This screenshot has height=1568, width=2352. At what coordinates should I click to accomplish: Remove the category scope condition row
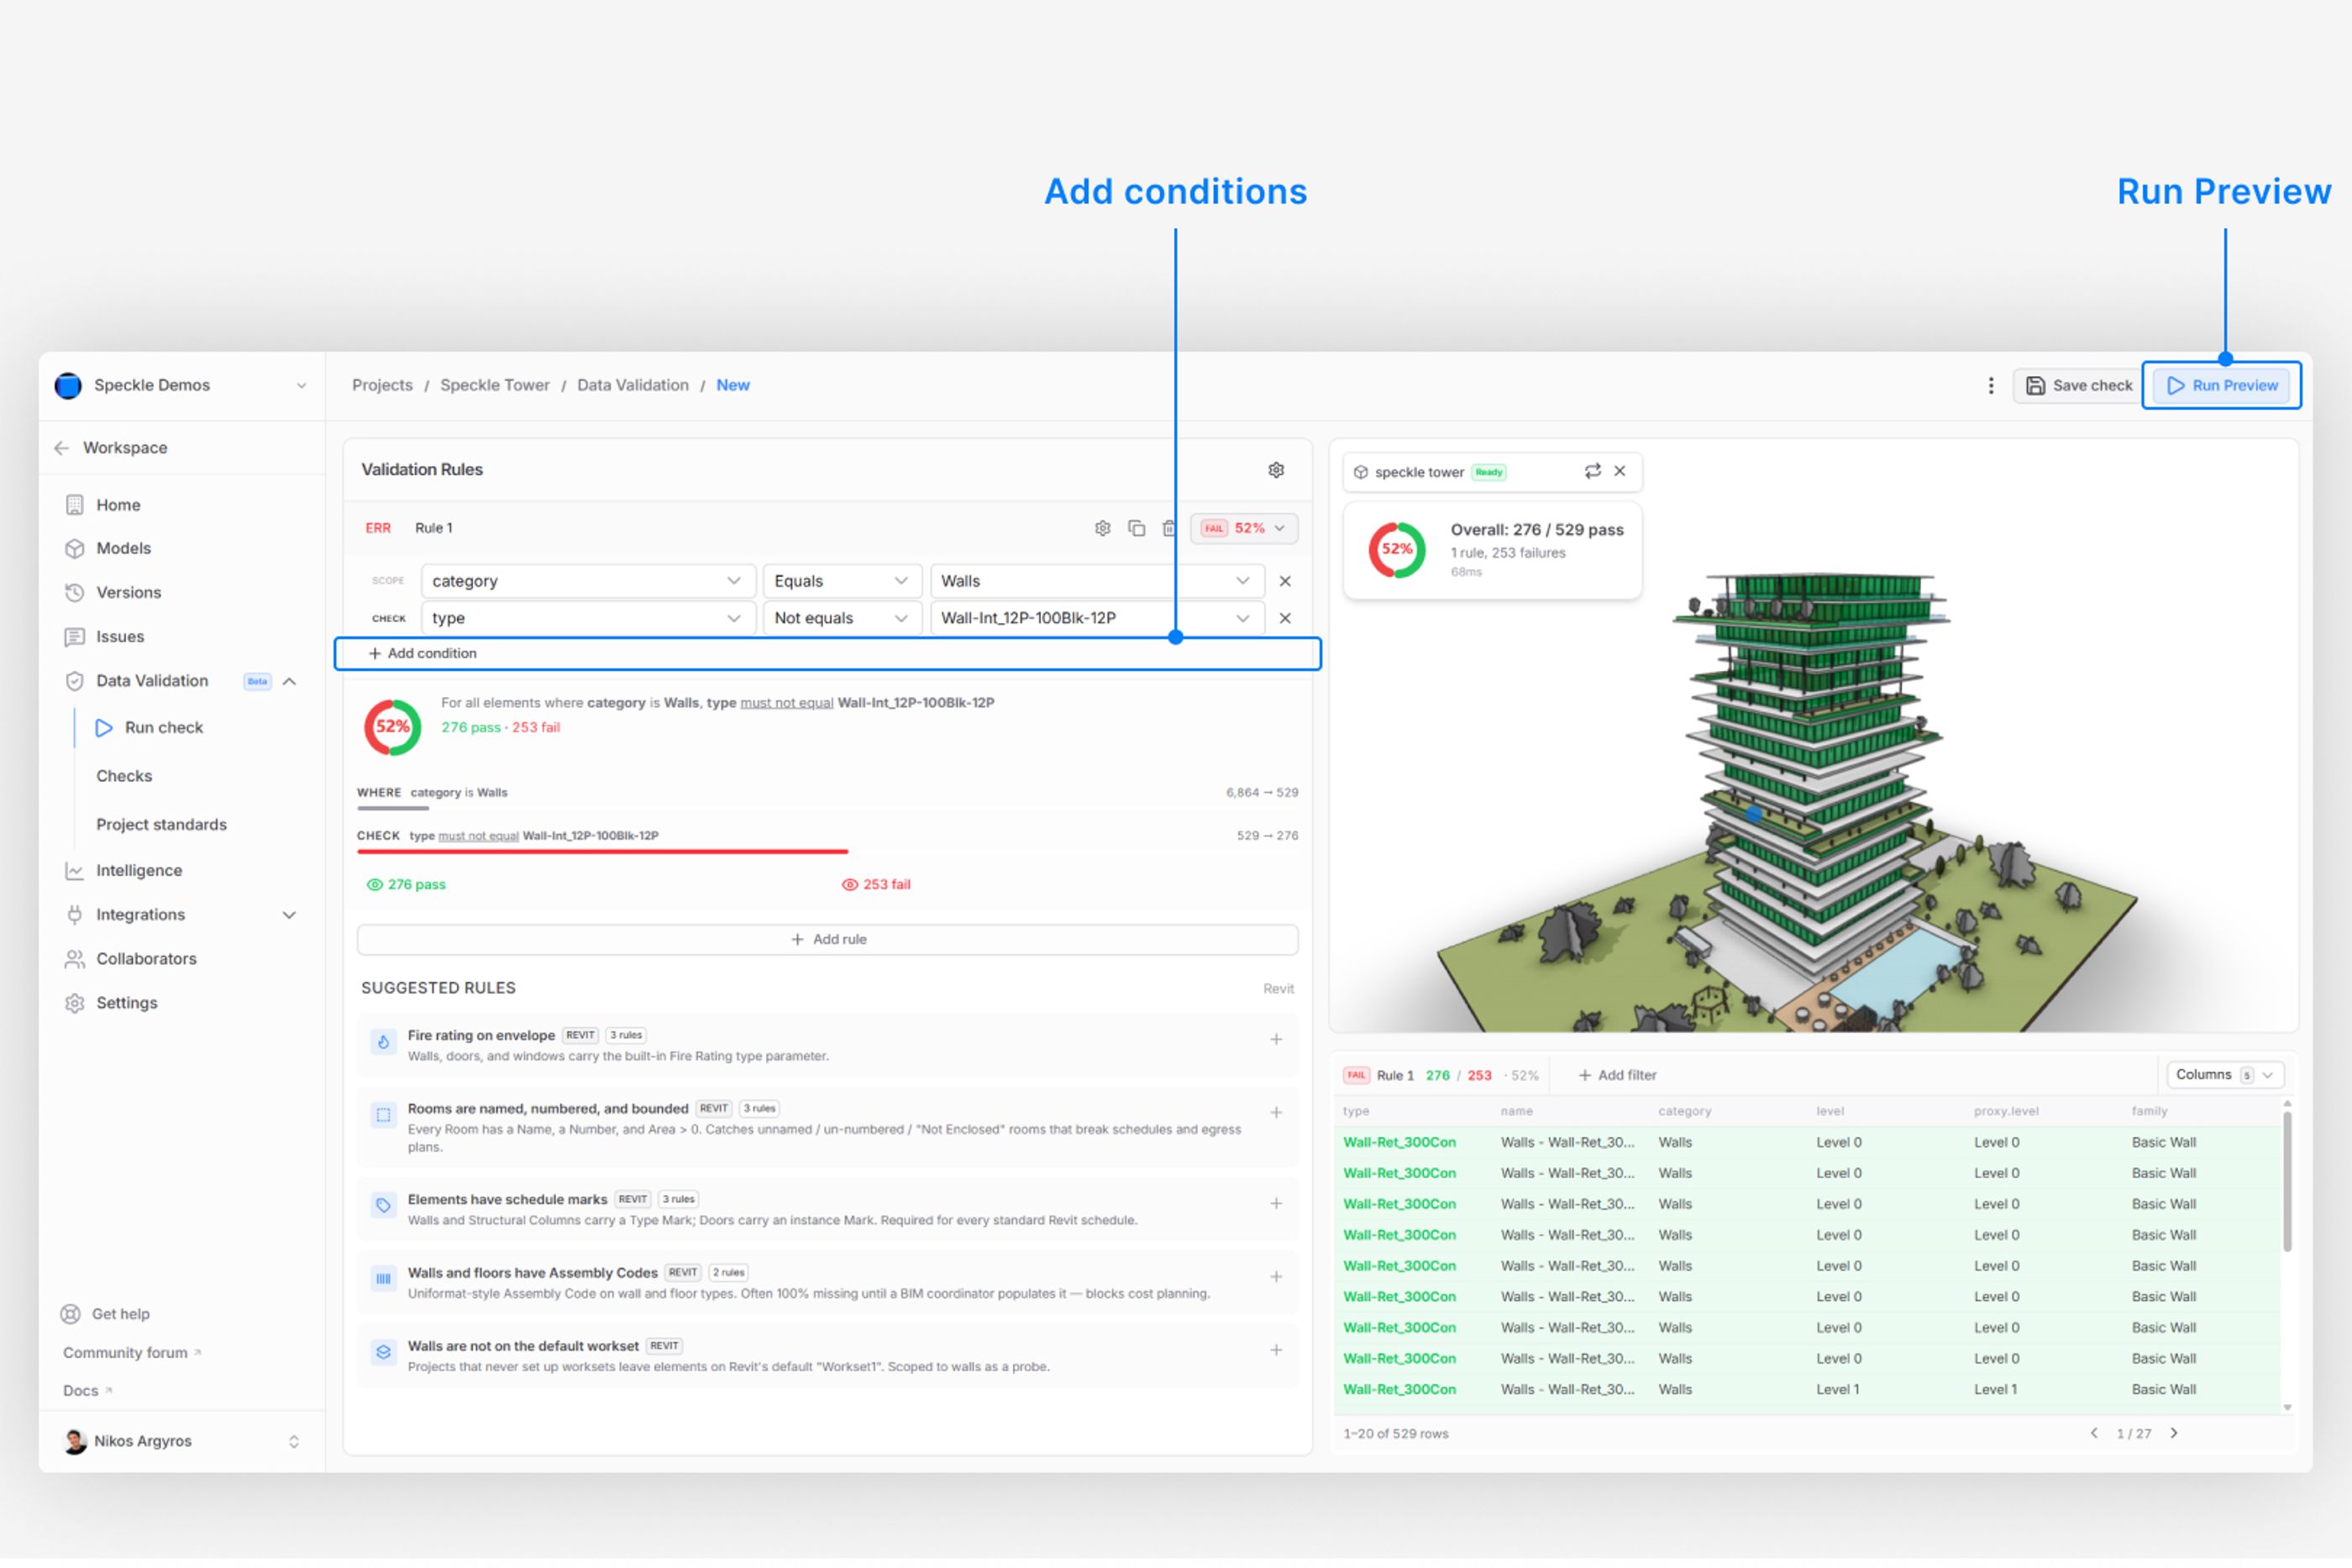click(1285, 581)
